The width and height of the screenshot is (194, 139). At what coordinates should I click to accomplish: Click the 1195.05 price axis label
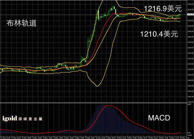pos(190,64)
